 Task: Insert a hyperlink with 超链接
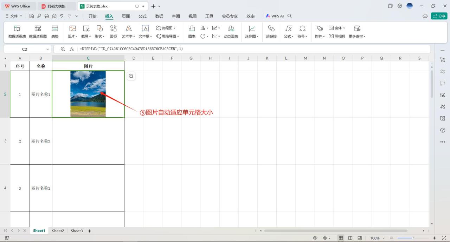click(271, 32)
